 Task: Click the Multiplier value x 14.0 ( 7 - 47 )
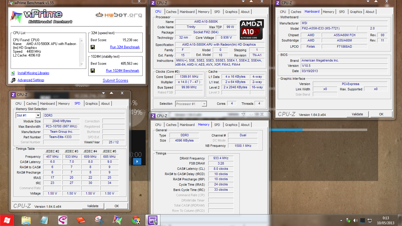tap(189, 82)
